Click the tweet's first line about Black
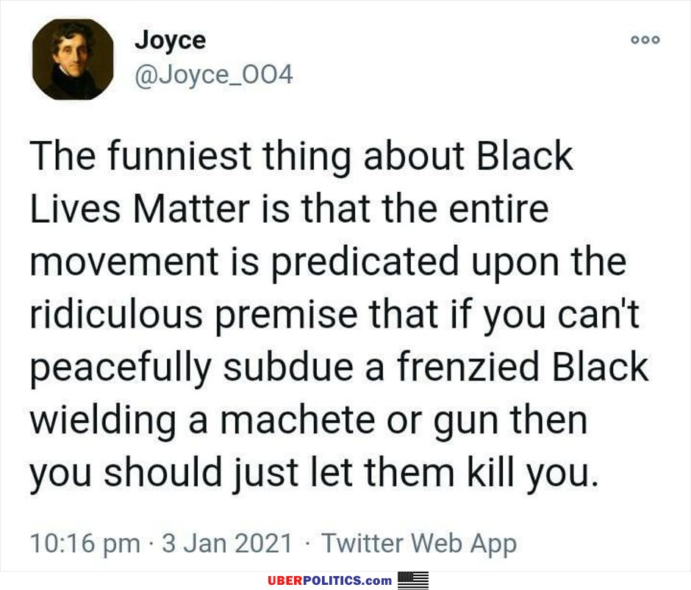Screen dimensions: 691x590 pyautogui.click(x=301, y=156)
